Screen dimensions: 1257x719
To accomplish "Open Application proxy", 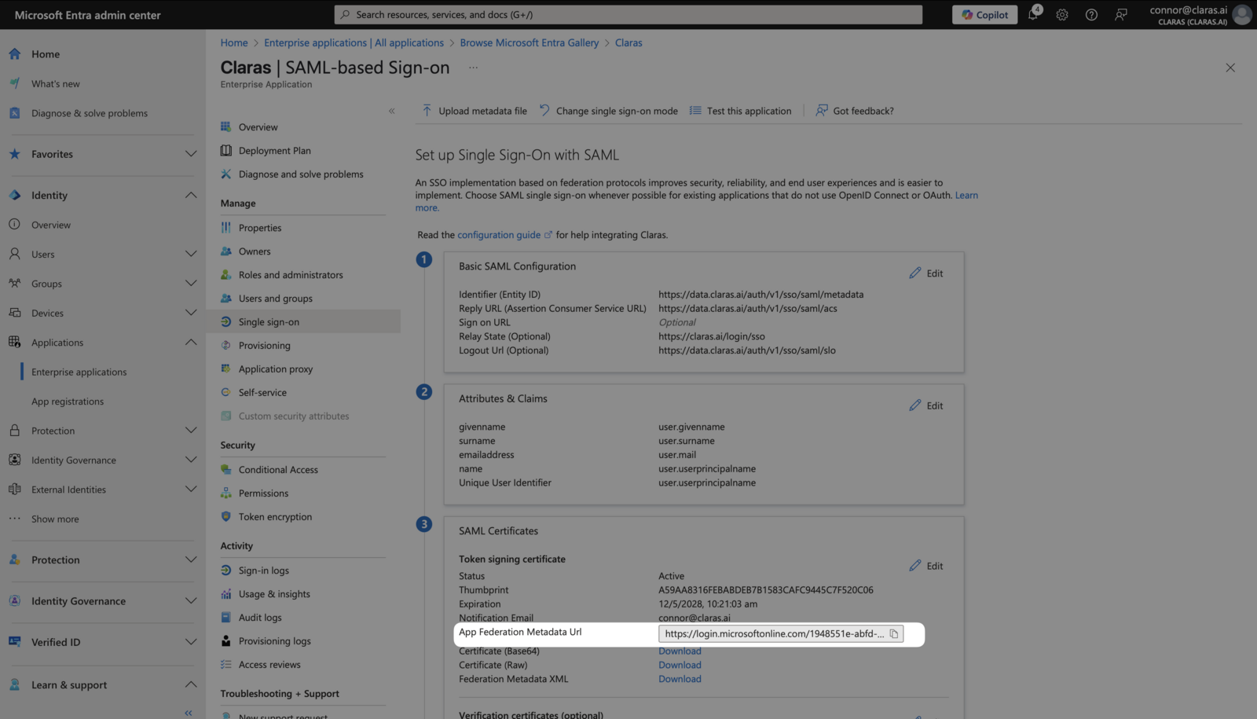I will click(x=275, y=369).
